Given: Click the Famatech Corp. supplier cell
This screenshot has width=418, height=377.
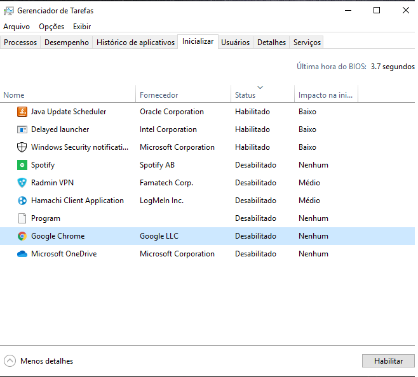Looking at the screenshot, I should pos(166,183).
